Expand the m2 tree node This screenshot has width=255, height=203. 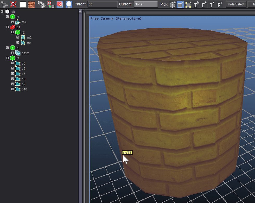pos(18,37)
